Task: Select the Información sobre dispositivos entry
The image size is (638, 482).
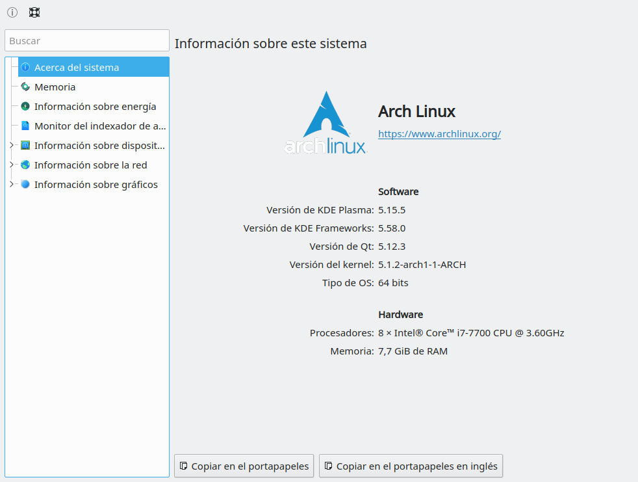Action: [x=99, y=145]
